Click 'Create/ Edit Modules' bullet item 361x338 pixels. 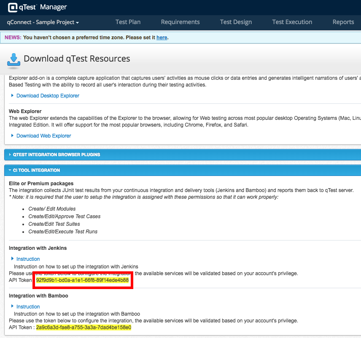coord(52,209)
